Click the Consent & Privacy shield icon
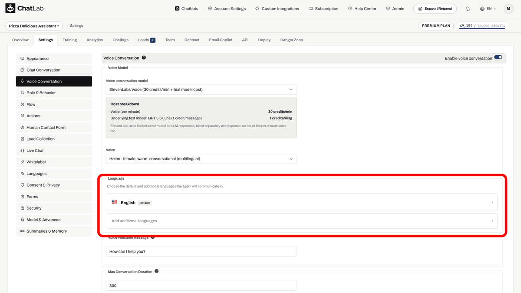This screenshot has width=521, height=293. pos(22,185)
